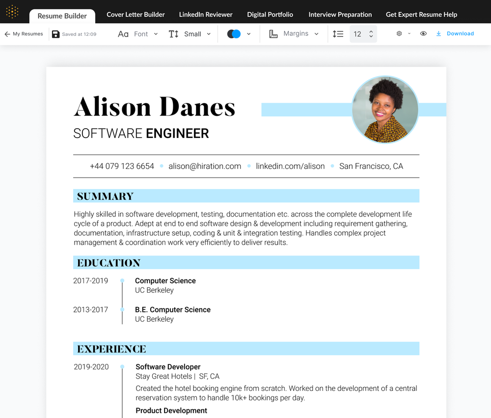
Task: Click the Hiration dotted logo icon
Action: coord(12,12)
